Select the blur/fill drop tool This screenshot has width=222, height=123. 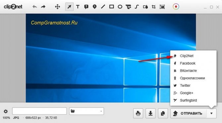point(145,7)
